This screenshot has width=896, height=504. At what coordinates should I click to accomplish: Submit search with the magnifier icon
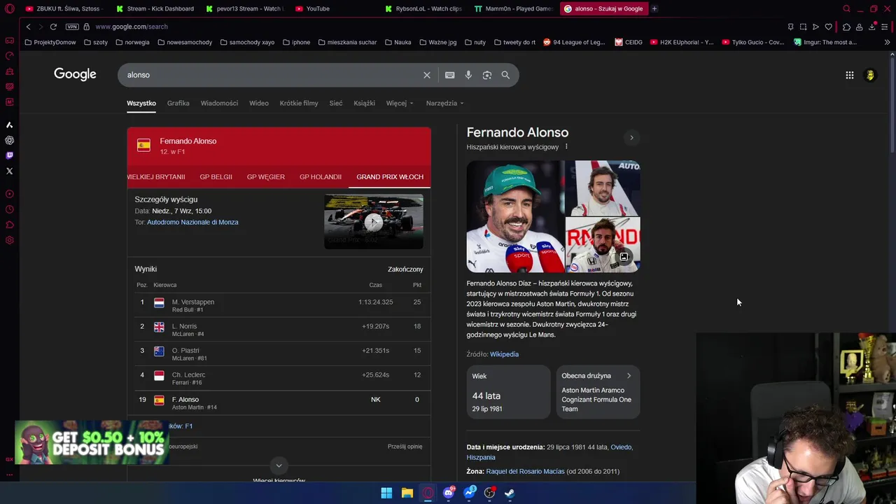[505, 75]
